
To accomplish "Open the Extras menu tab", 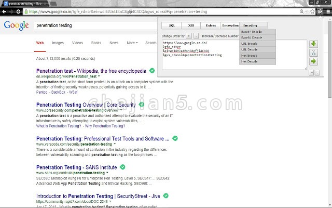I will point(211,25).
